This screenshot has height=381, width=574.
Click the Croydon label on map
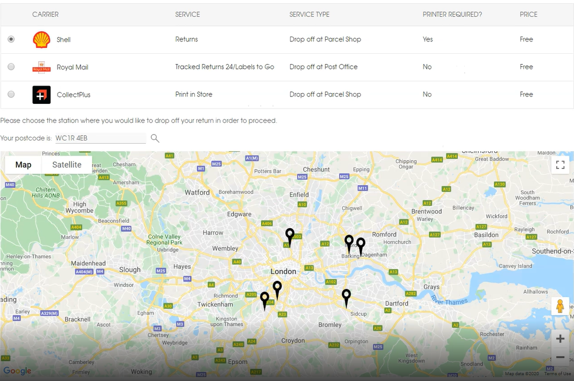293,341
